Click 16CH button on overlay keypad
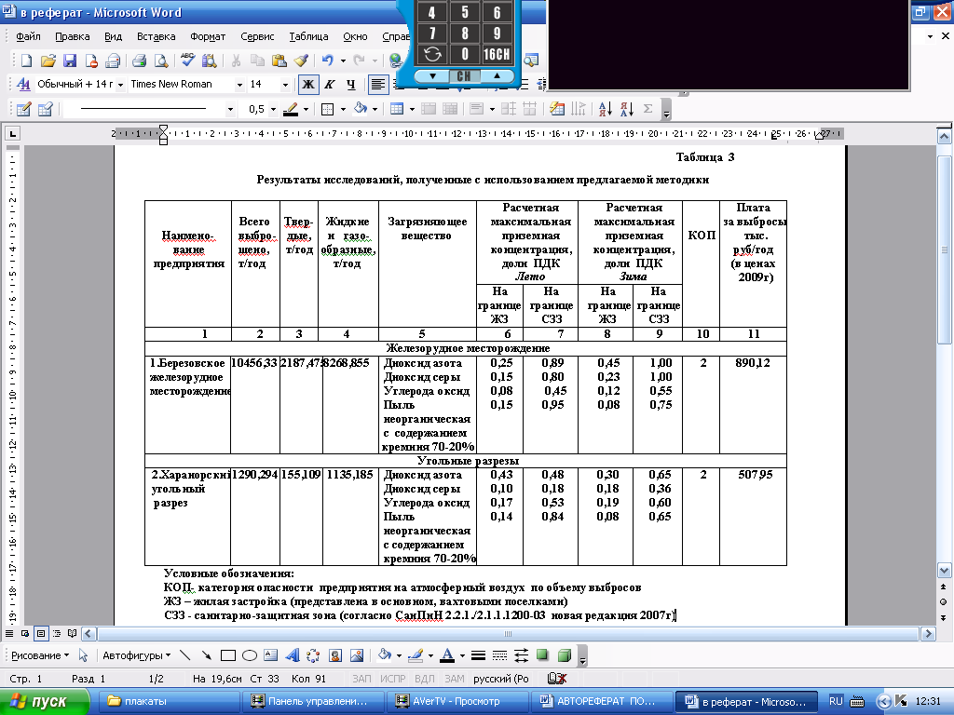This screenshot has height=715, width=954. [x=497, y=54]
